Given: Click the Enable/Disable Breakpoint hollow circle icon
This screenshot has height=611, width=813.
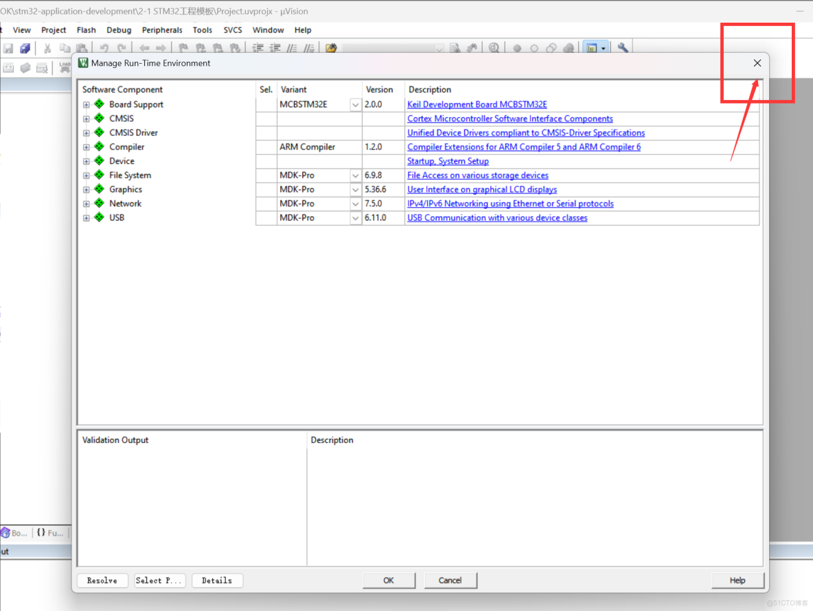Looking at the screenshot, I should click(534, 48).
